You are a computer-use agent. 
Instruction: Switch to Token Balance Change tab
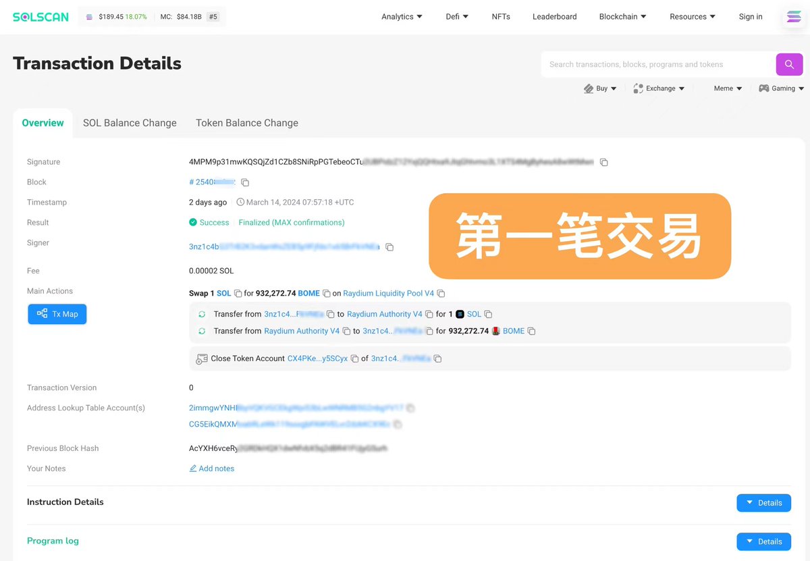(247, 123)
